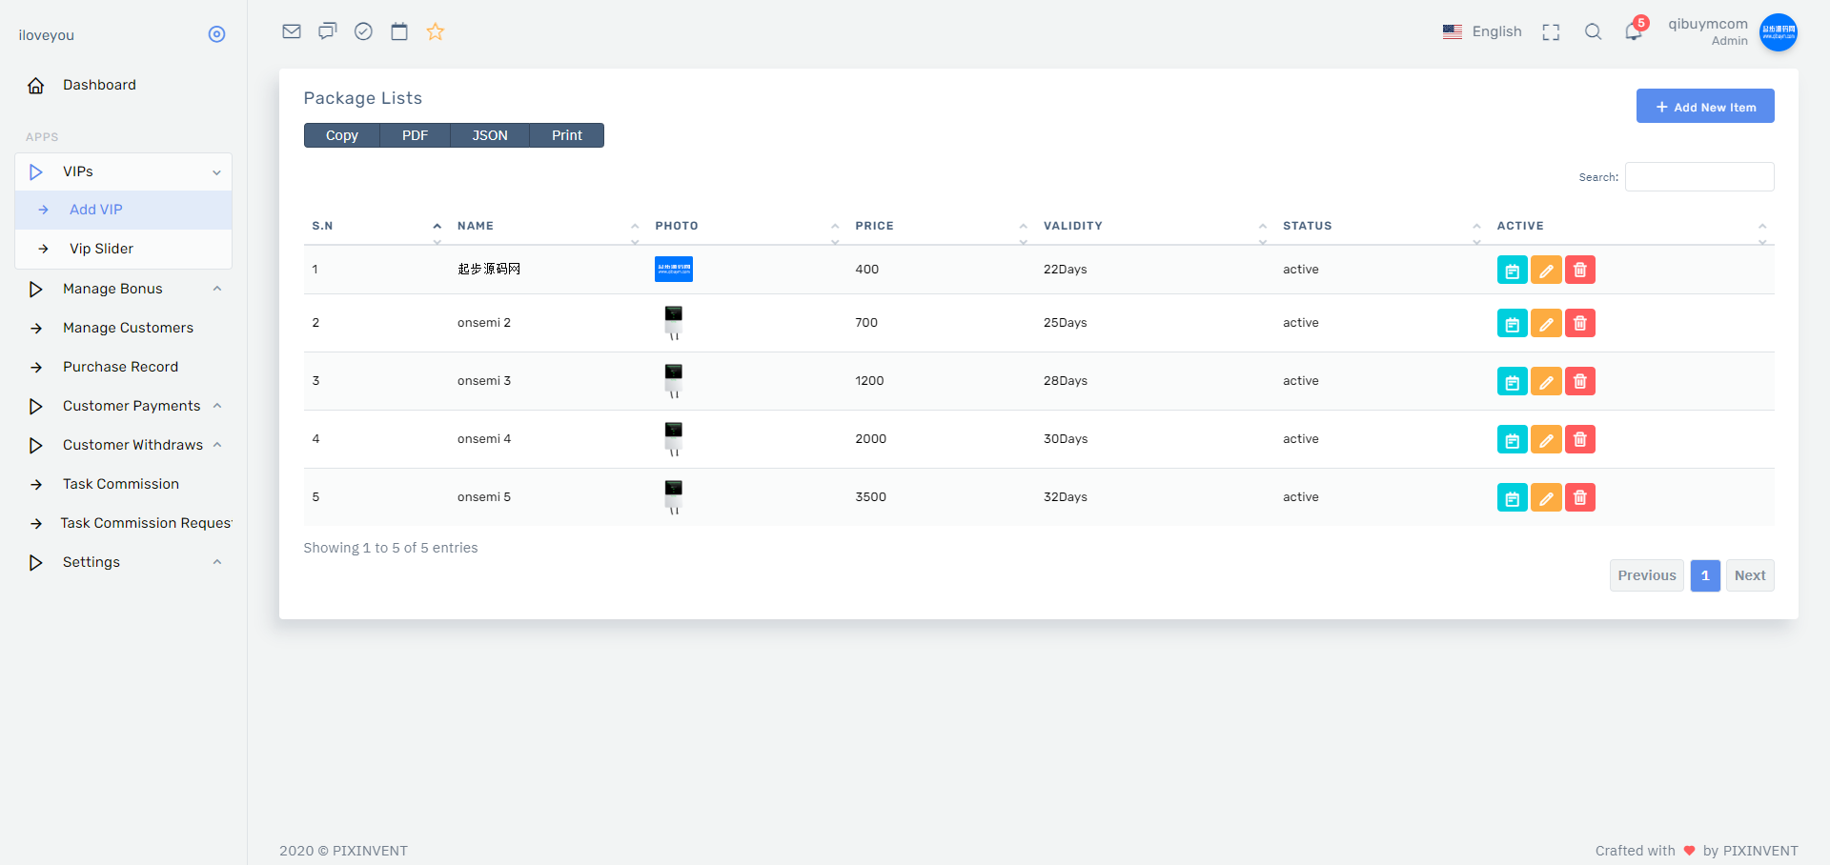Click the search magnifier icon in header
Image resolution: width=1830 pixels, height=865 pixels.
click(x=1593, y=31)
